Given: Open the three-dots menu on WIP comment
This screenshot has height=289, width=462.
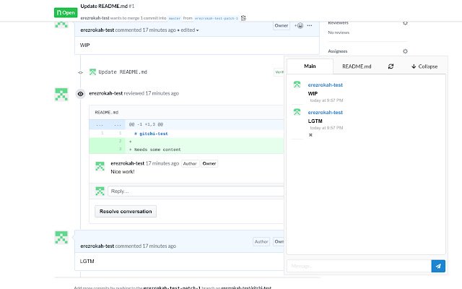Looking at the screenshot, I should (x=310, y=26).
